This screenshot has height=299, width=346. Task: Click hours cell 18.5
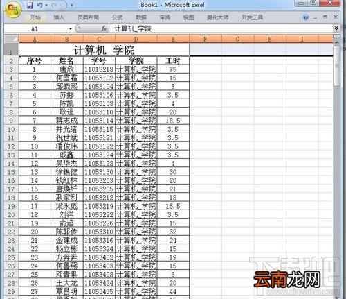(173, 121)
